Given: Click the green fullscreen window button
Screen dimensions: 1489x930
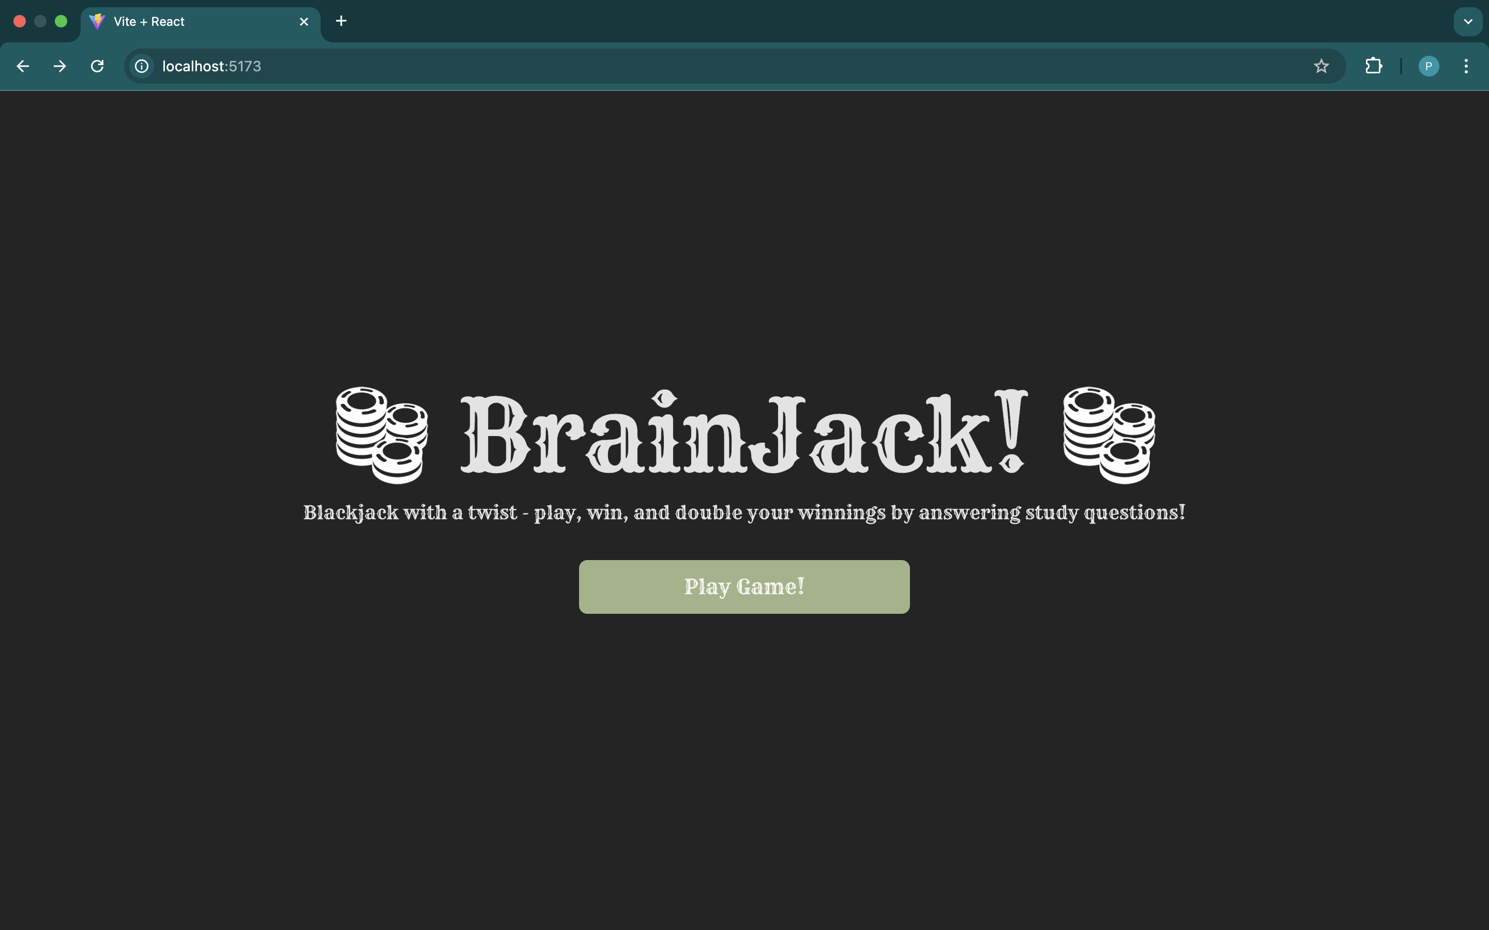Looking at the screenshot, I should click(61, 22).
